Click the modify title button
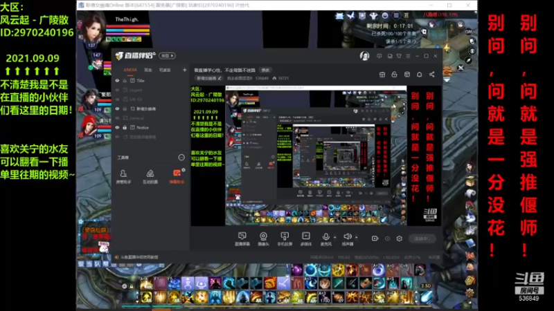 (x=265, y=70)
